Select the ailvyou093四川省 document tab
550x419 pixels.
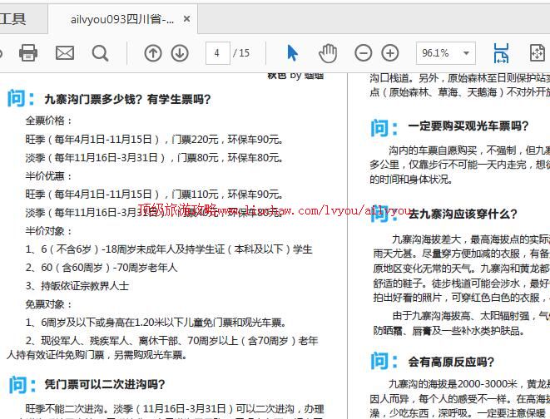(121, 19)
